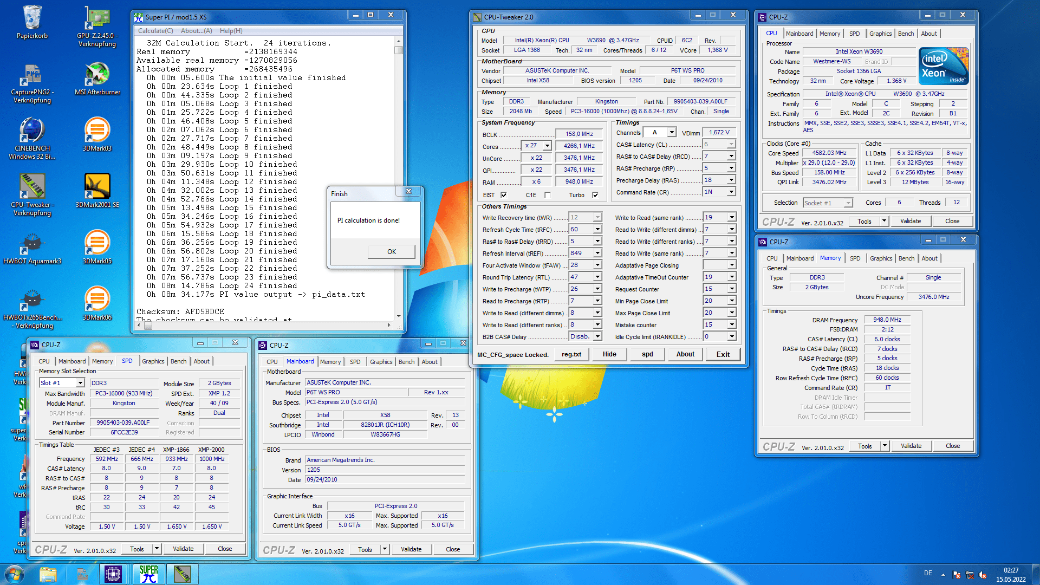1040x585 pixels.
Task: Expand the Refresh Cycle Time (tRFC) dropdown
Action: 597,229
